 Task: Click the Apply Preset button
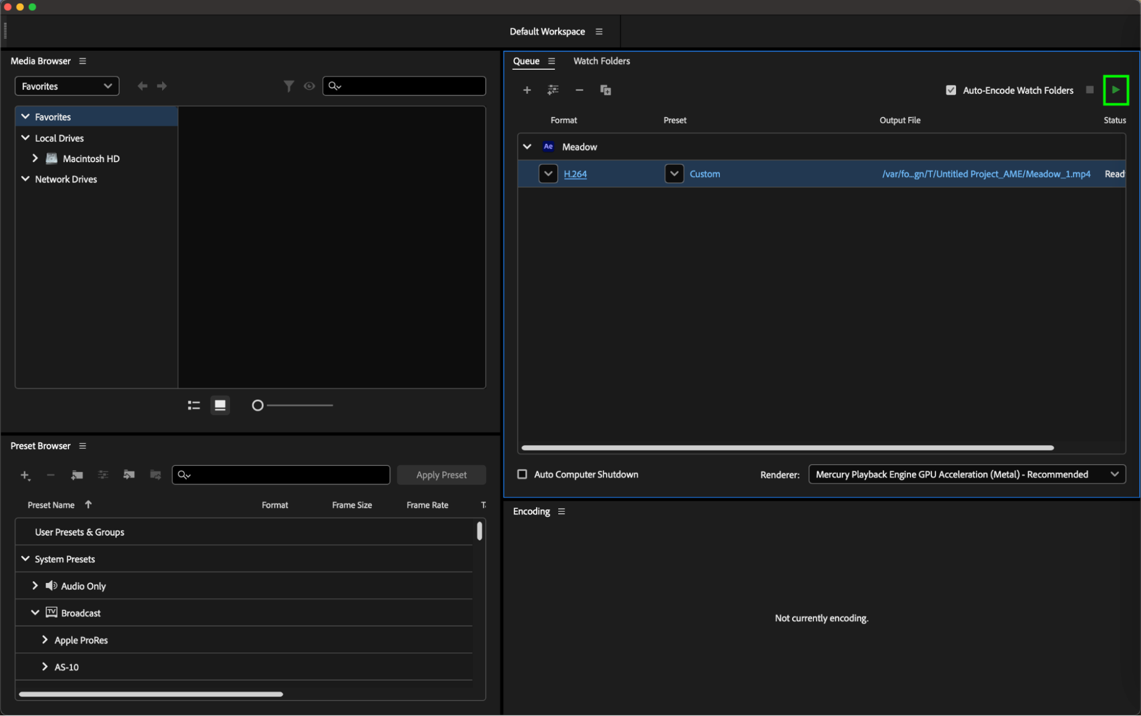click(441, 475)
